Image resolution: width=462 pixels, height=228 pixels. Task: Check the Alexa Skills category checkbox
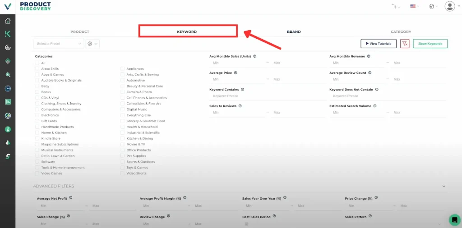37,68
